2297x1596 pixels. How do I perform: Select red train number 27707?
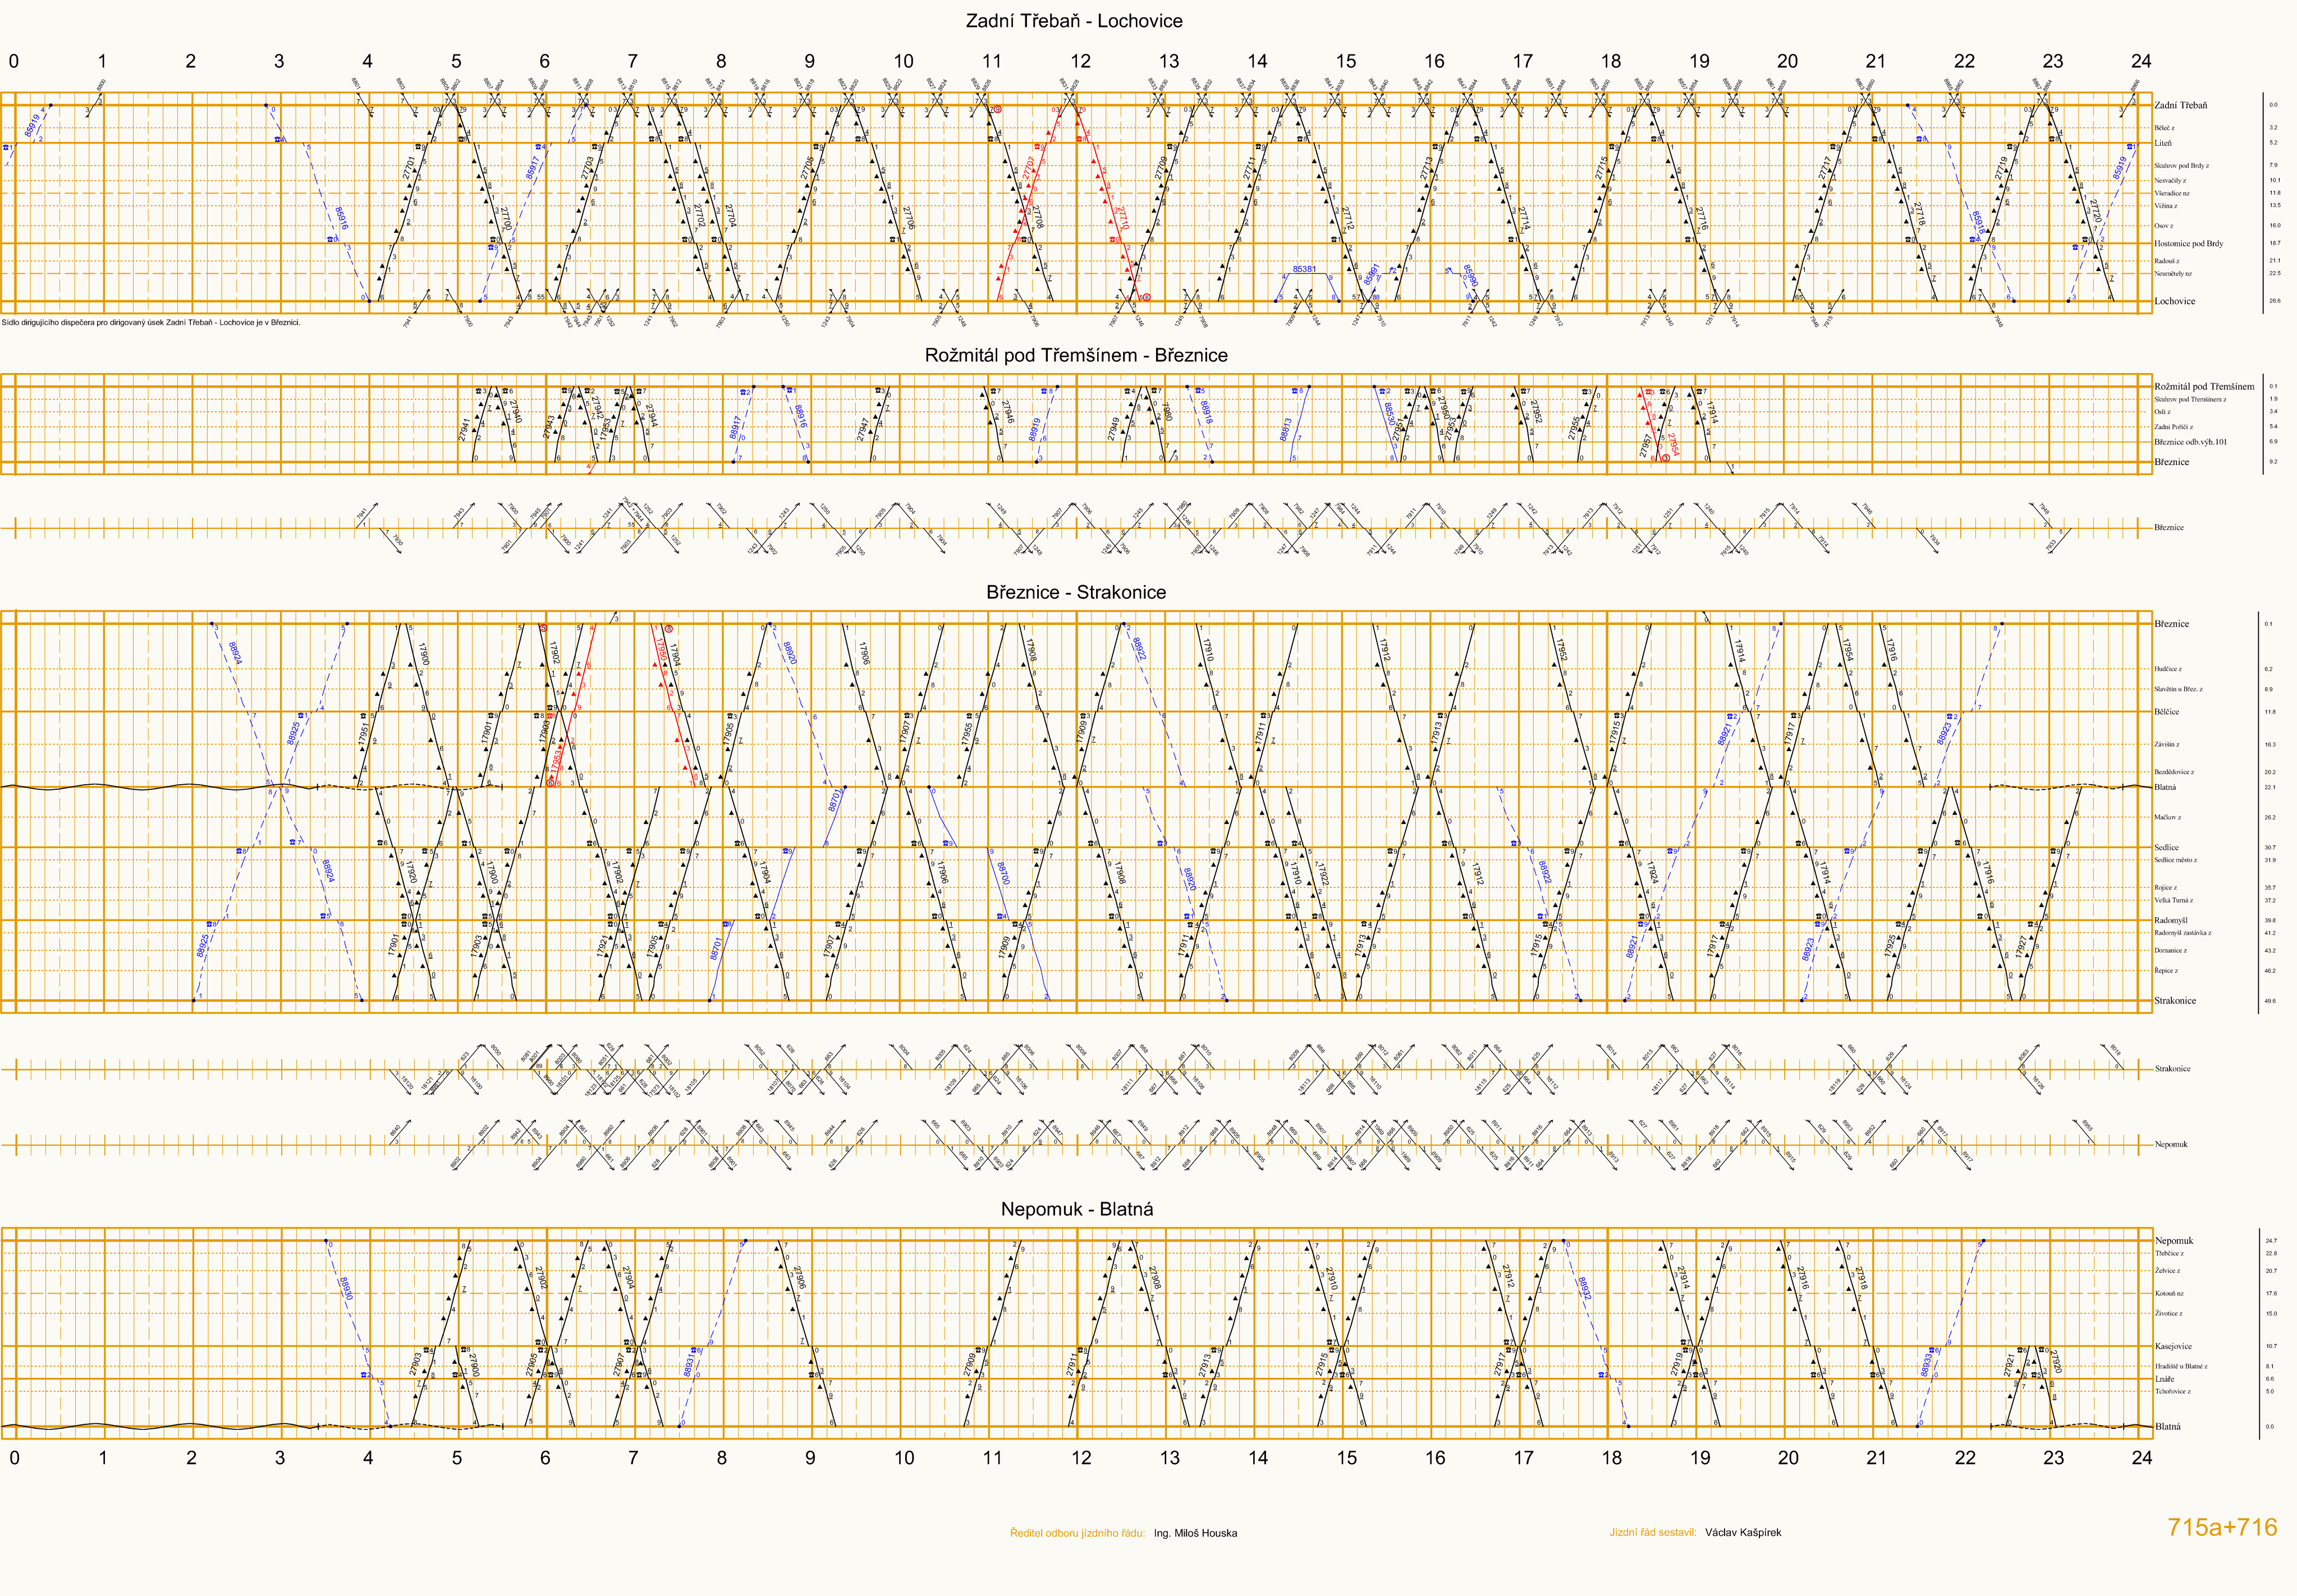[x=1029, y=167]
